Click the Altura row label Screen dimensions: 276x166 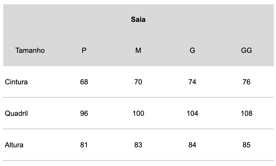14,145
